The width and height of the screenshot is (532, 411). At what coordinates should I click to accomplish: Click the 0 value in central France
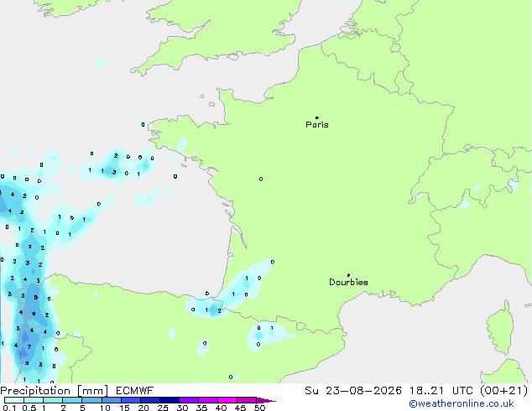(261, 179)
